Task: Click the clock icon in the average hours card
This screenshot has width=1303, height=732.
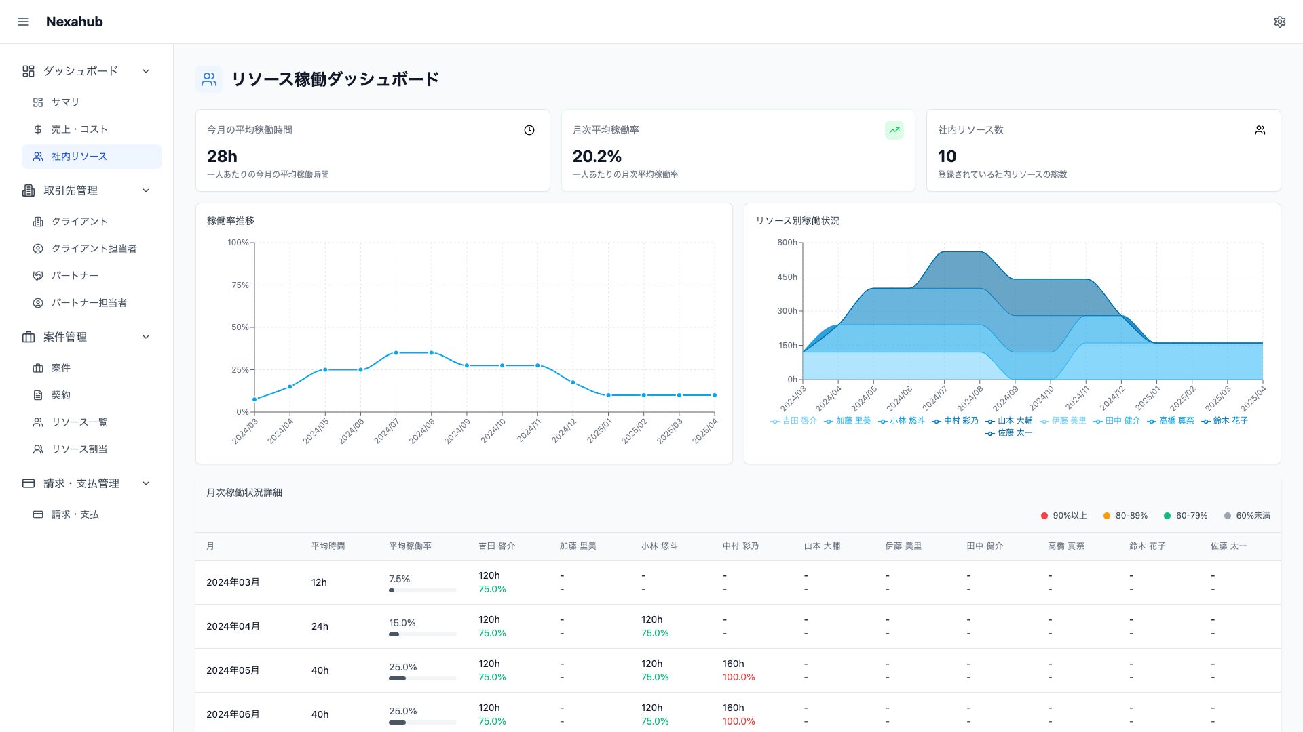Action: pyautogui.click(x=529, y=130)
